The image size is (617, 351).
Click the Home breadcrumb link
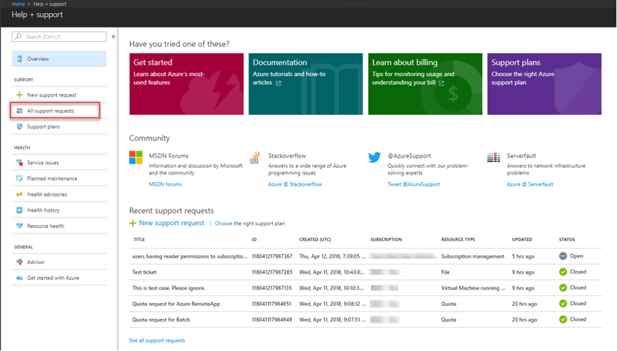18,4
